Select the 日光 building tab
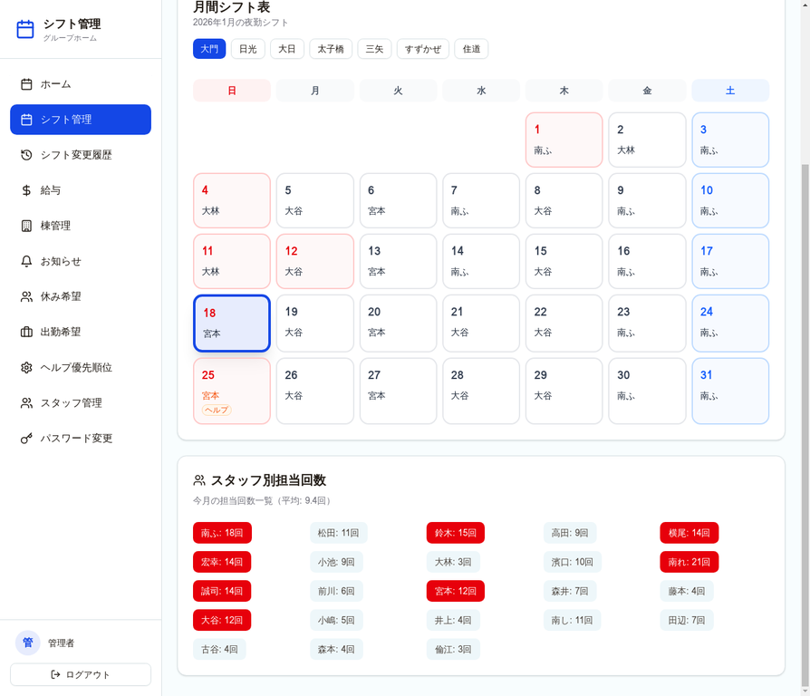This screenshot has height=696, width=810. (247, 49)
